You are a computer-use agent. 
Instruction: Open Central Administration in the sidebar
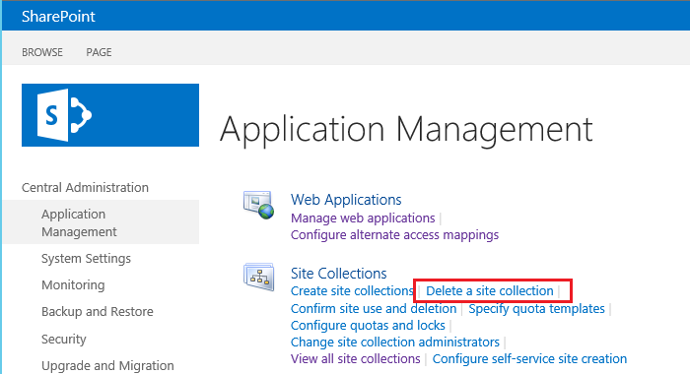tap(85, 188)
